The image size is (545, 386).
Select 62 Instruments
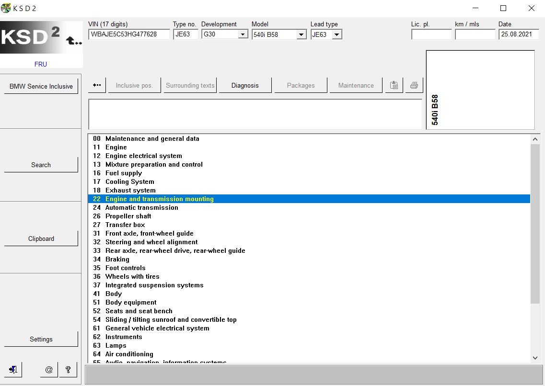309,337
